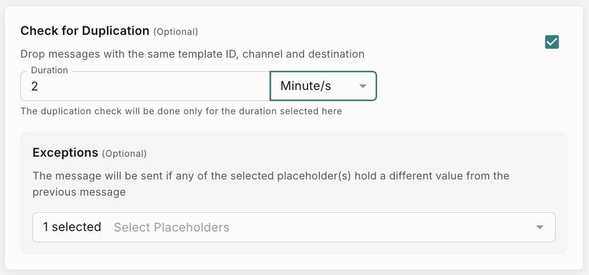Viewport: 589px width, 275px height.
Task: Click the "Check for Duplication" heading
Action: [x=85, y=31]
